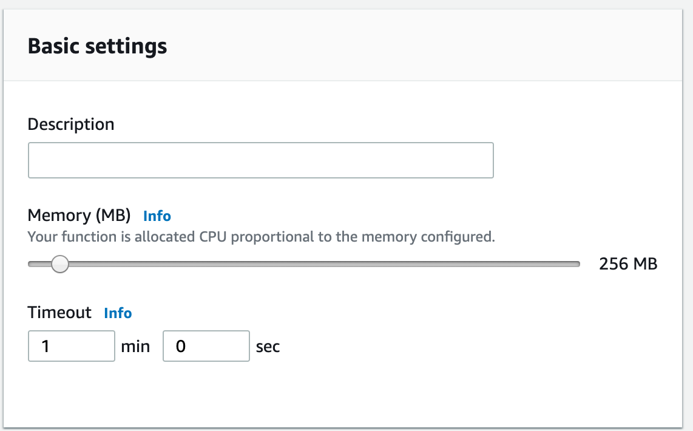Focus the timeout minutes input box
693x431 pixels.
[x=71, y=346]
